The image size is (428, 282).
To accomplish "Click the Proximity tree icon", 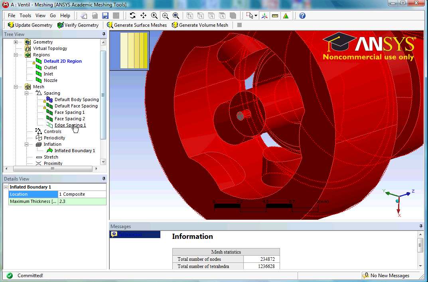I will 38,163.
